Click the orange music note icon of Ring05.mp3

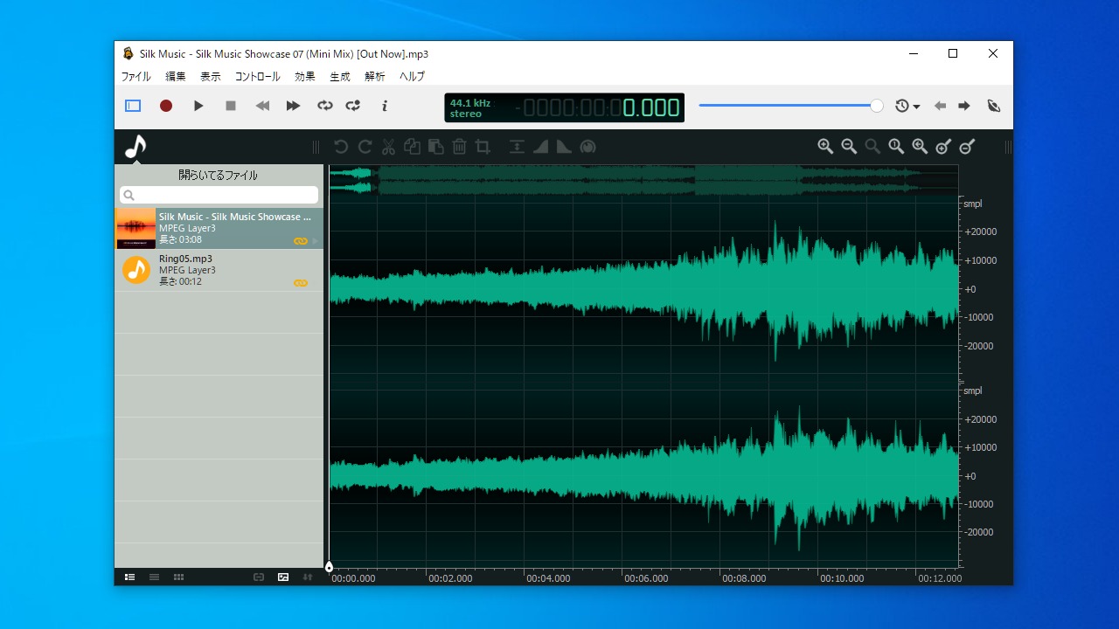coord(136,270)
